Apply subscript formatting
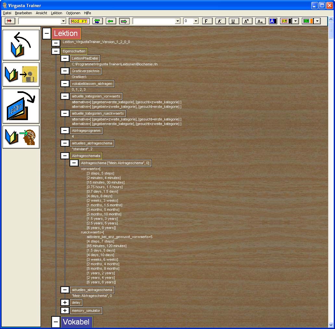The width and height of the screenshot is (335, 329). [x=260, y=21]
